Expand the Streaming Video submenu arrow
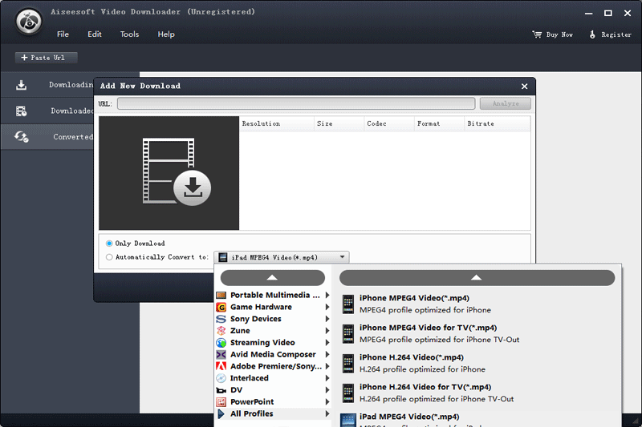This screenshot has width=642, height=427. (x=327, y=342)
